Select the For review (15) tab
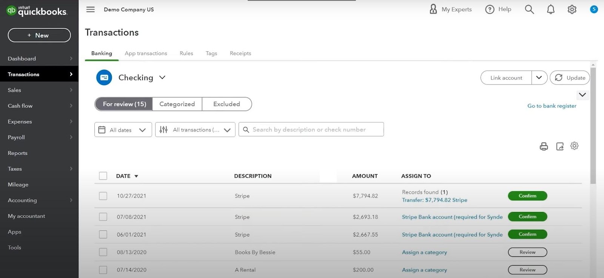 click(124, 104)
